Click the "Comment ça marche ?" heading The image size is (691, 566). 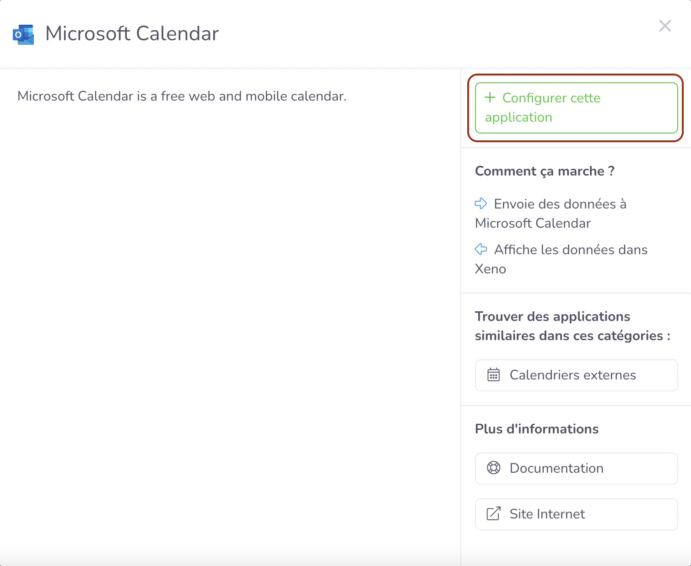(545, 171)
